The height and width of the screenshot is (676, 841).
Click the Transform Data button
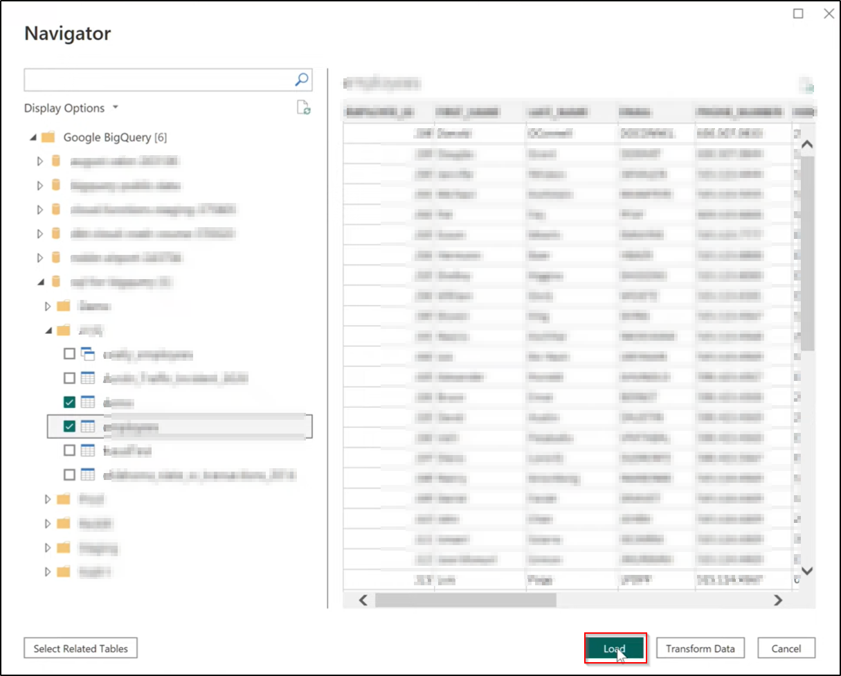tap(700, 648)
